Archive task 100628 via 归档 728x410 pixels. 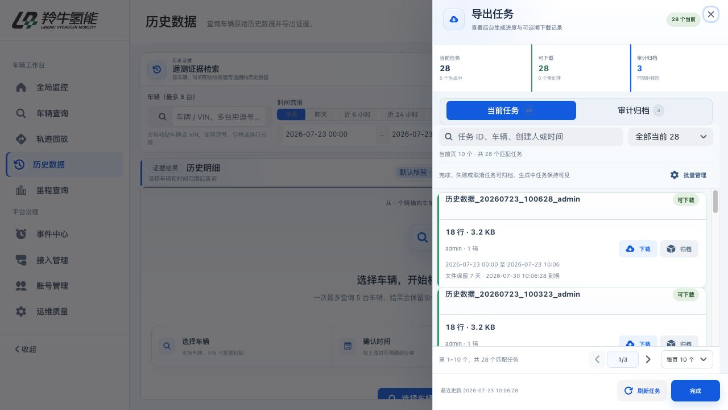point(679,249)
